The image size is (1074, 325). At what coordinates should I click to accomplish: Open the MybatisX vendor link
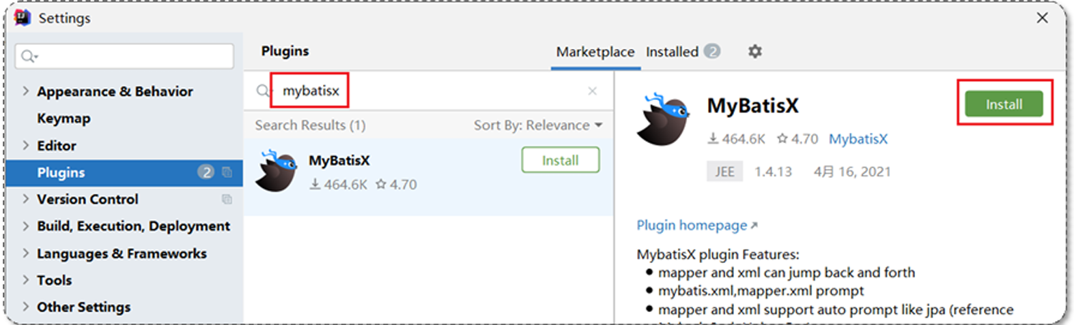[x=858, y=139]
